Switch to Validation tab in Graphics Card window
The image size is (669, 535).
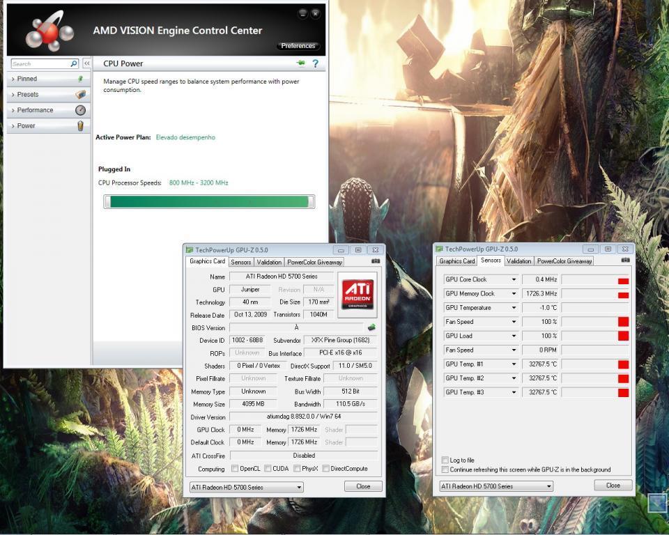click(269, 262)
